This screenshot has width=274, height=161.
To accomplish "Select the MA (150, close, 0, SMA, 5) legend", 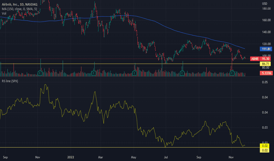I will click(19, 9).
